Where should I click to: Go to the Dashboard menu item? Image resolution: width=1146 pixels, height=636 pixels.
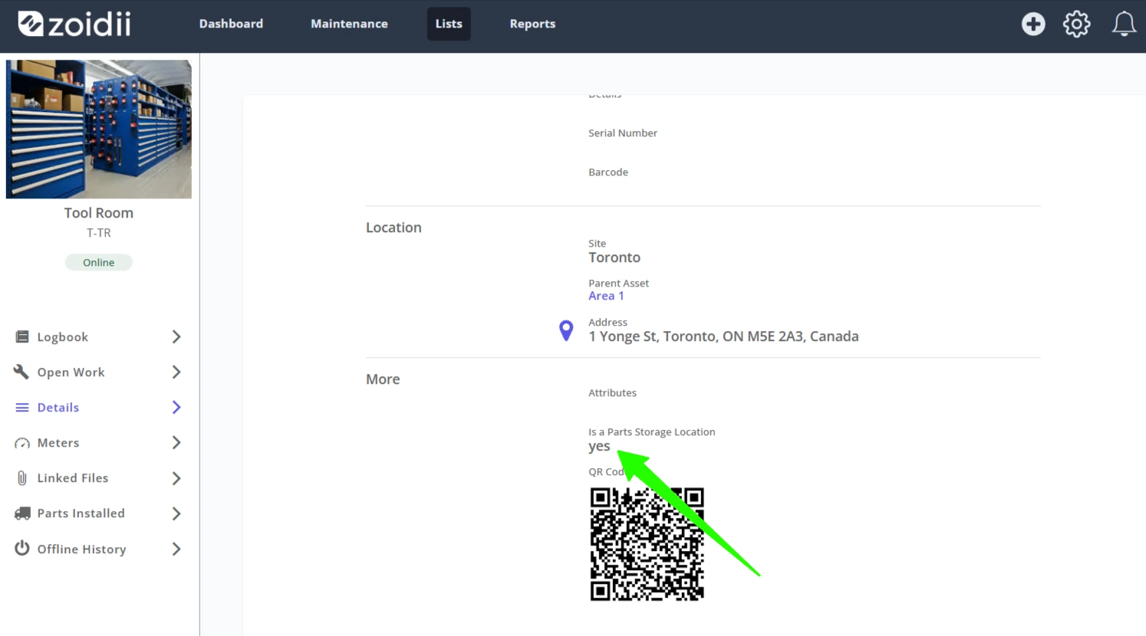231,24
